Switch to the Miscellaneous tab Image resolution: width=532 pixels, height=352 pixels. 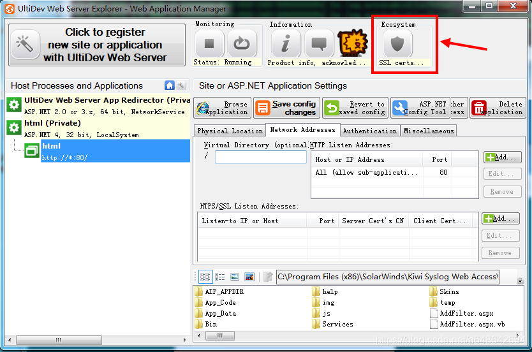point(429,131)
